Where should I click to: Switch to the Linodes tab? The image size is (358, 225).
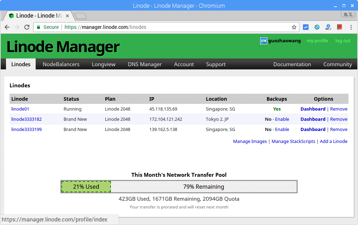tap(20, 64)
